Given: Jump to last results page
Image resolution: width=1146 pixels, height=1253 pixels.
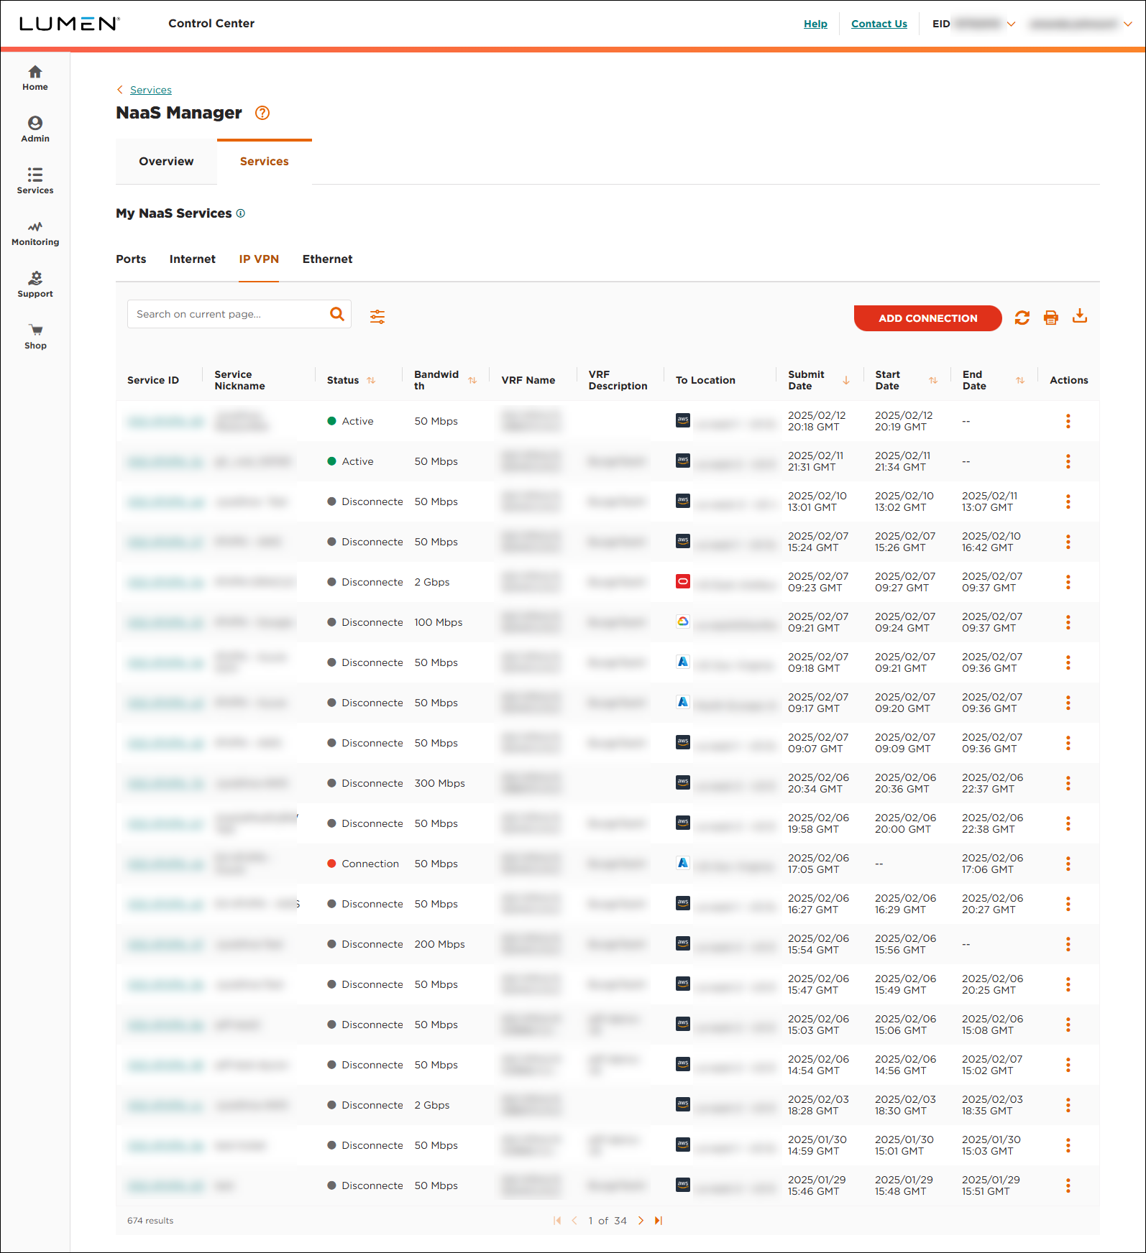Looking at the screenshot, I should tap(658, 1221).
